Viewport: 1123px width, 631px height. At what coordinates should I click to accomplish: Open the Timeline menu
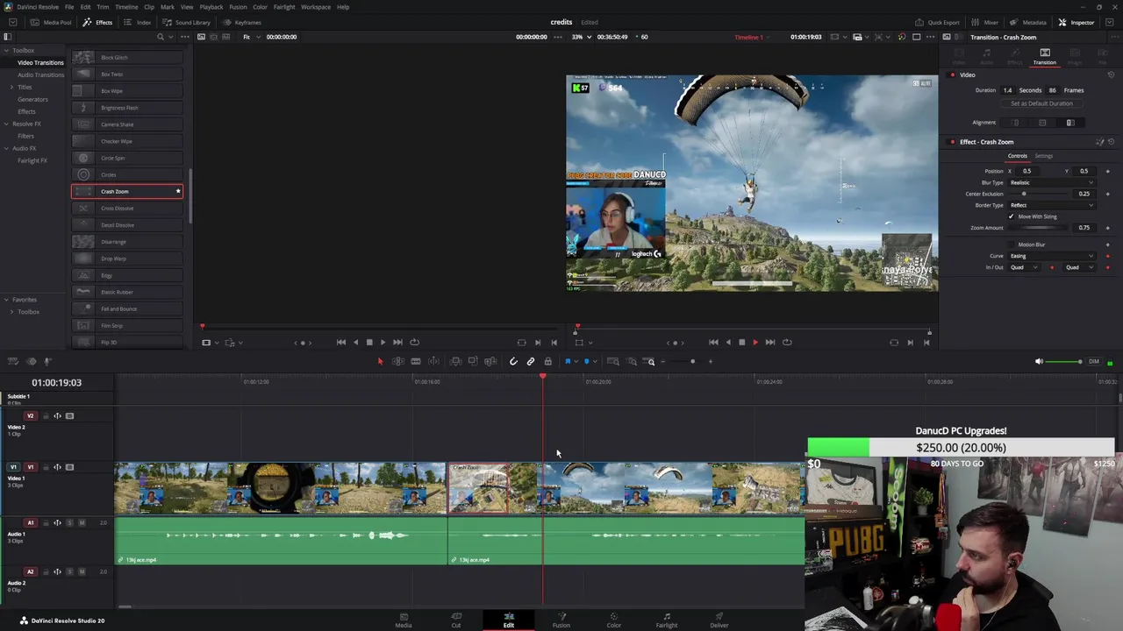pyautogui.click(x=126, y=7)
